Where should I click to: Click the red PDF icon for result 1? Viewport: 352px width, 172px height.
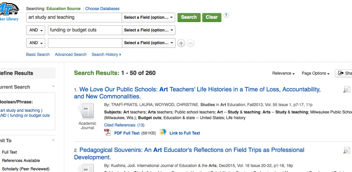point(108,133)
